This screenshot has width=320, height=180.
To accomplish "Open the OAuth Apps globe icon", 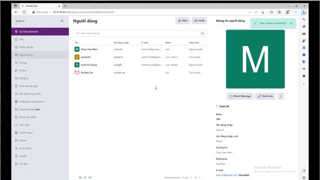I will [16, 132].
